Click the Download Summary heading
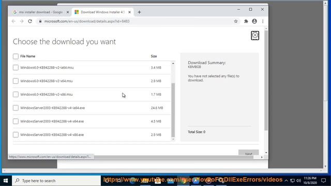Screen dimensions: 331x186 point(207,63)
